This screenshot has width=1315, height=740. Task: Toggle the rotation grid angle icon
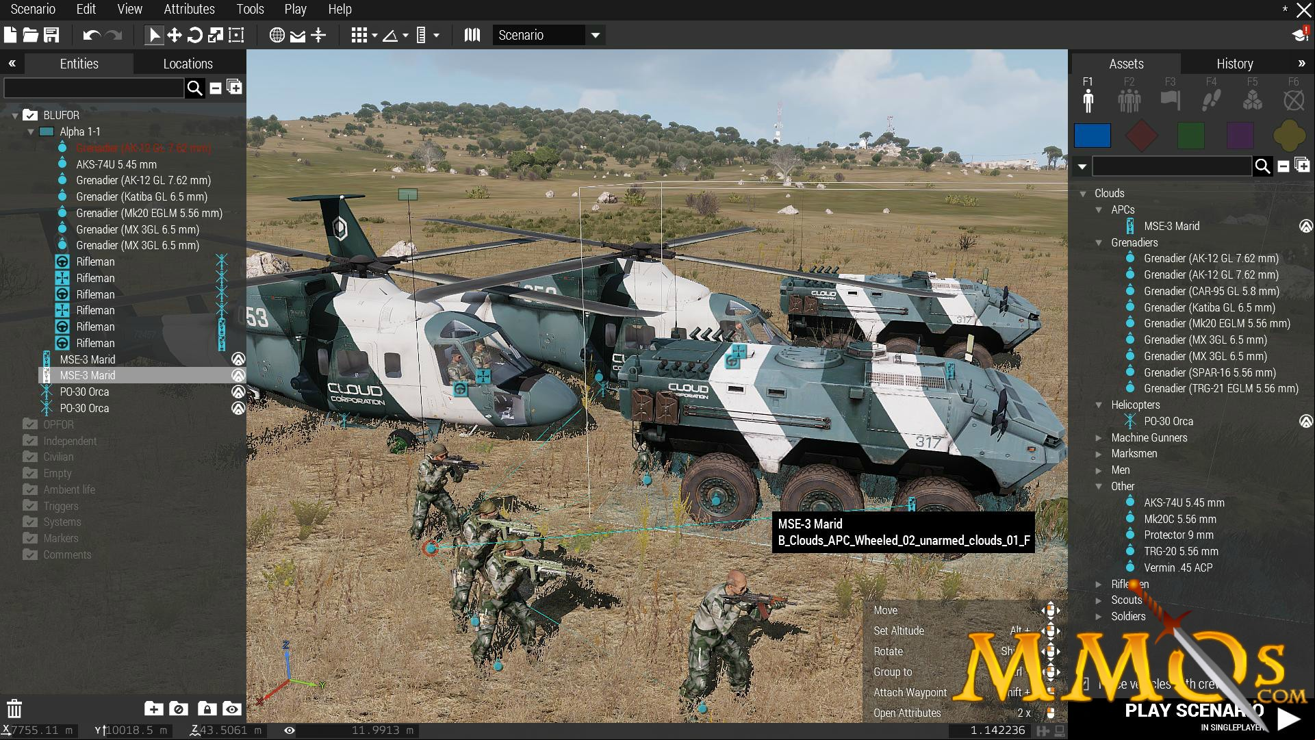pos(390,35)
